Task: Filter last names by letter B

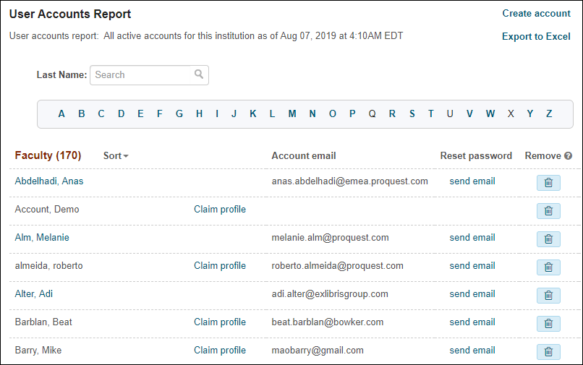Action: [x=82, y=113]
